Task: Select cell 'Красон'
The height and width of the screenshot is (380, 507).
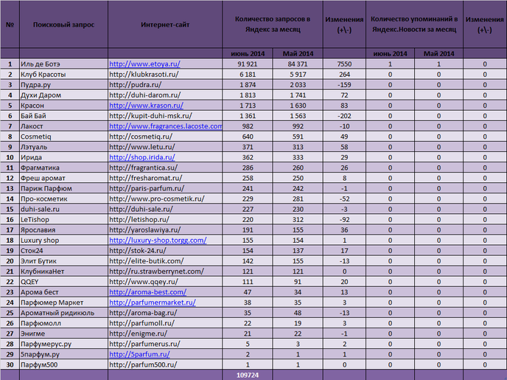Action: click(63, 106)
